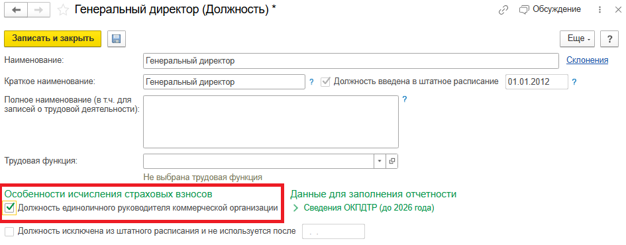Toggle Должность введена в штатное расписание checkbox

tap(326, 82)
